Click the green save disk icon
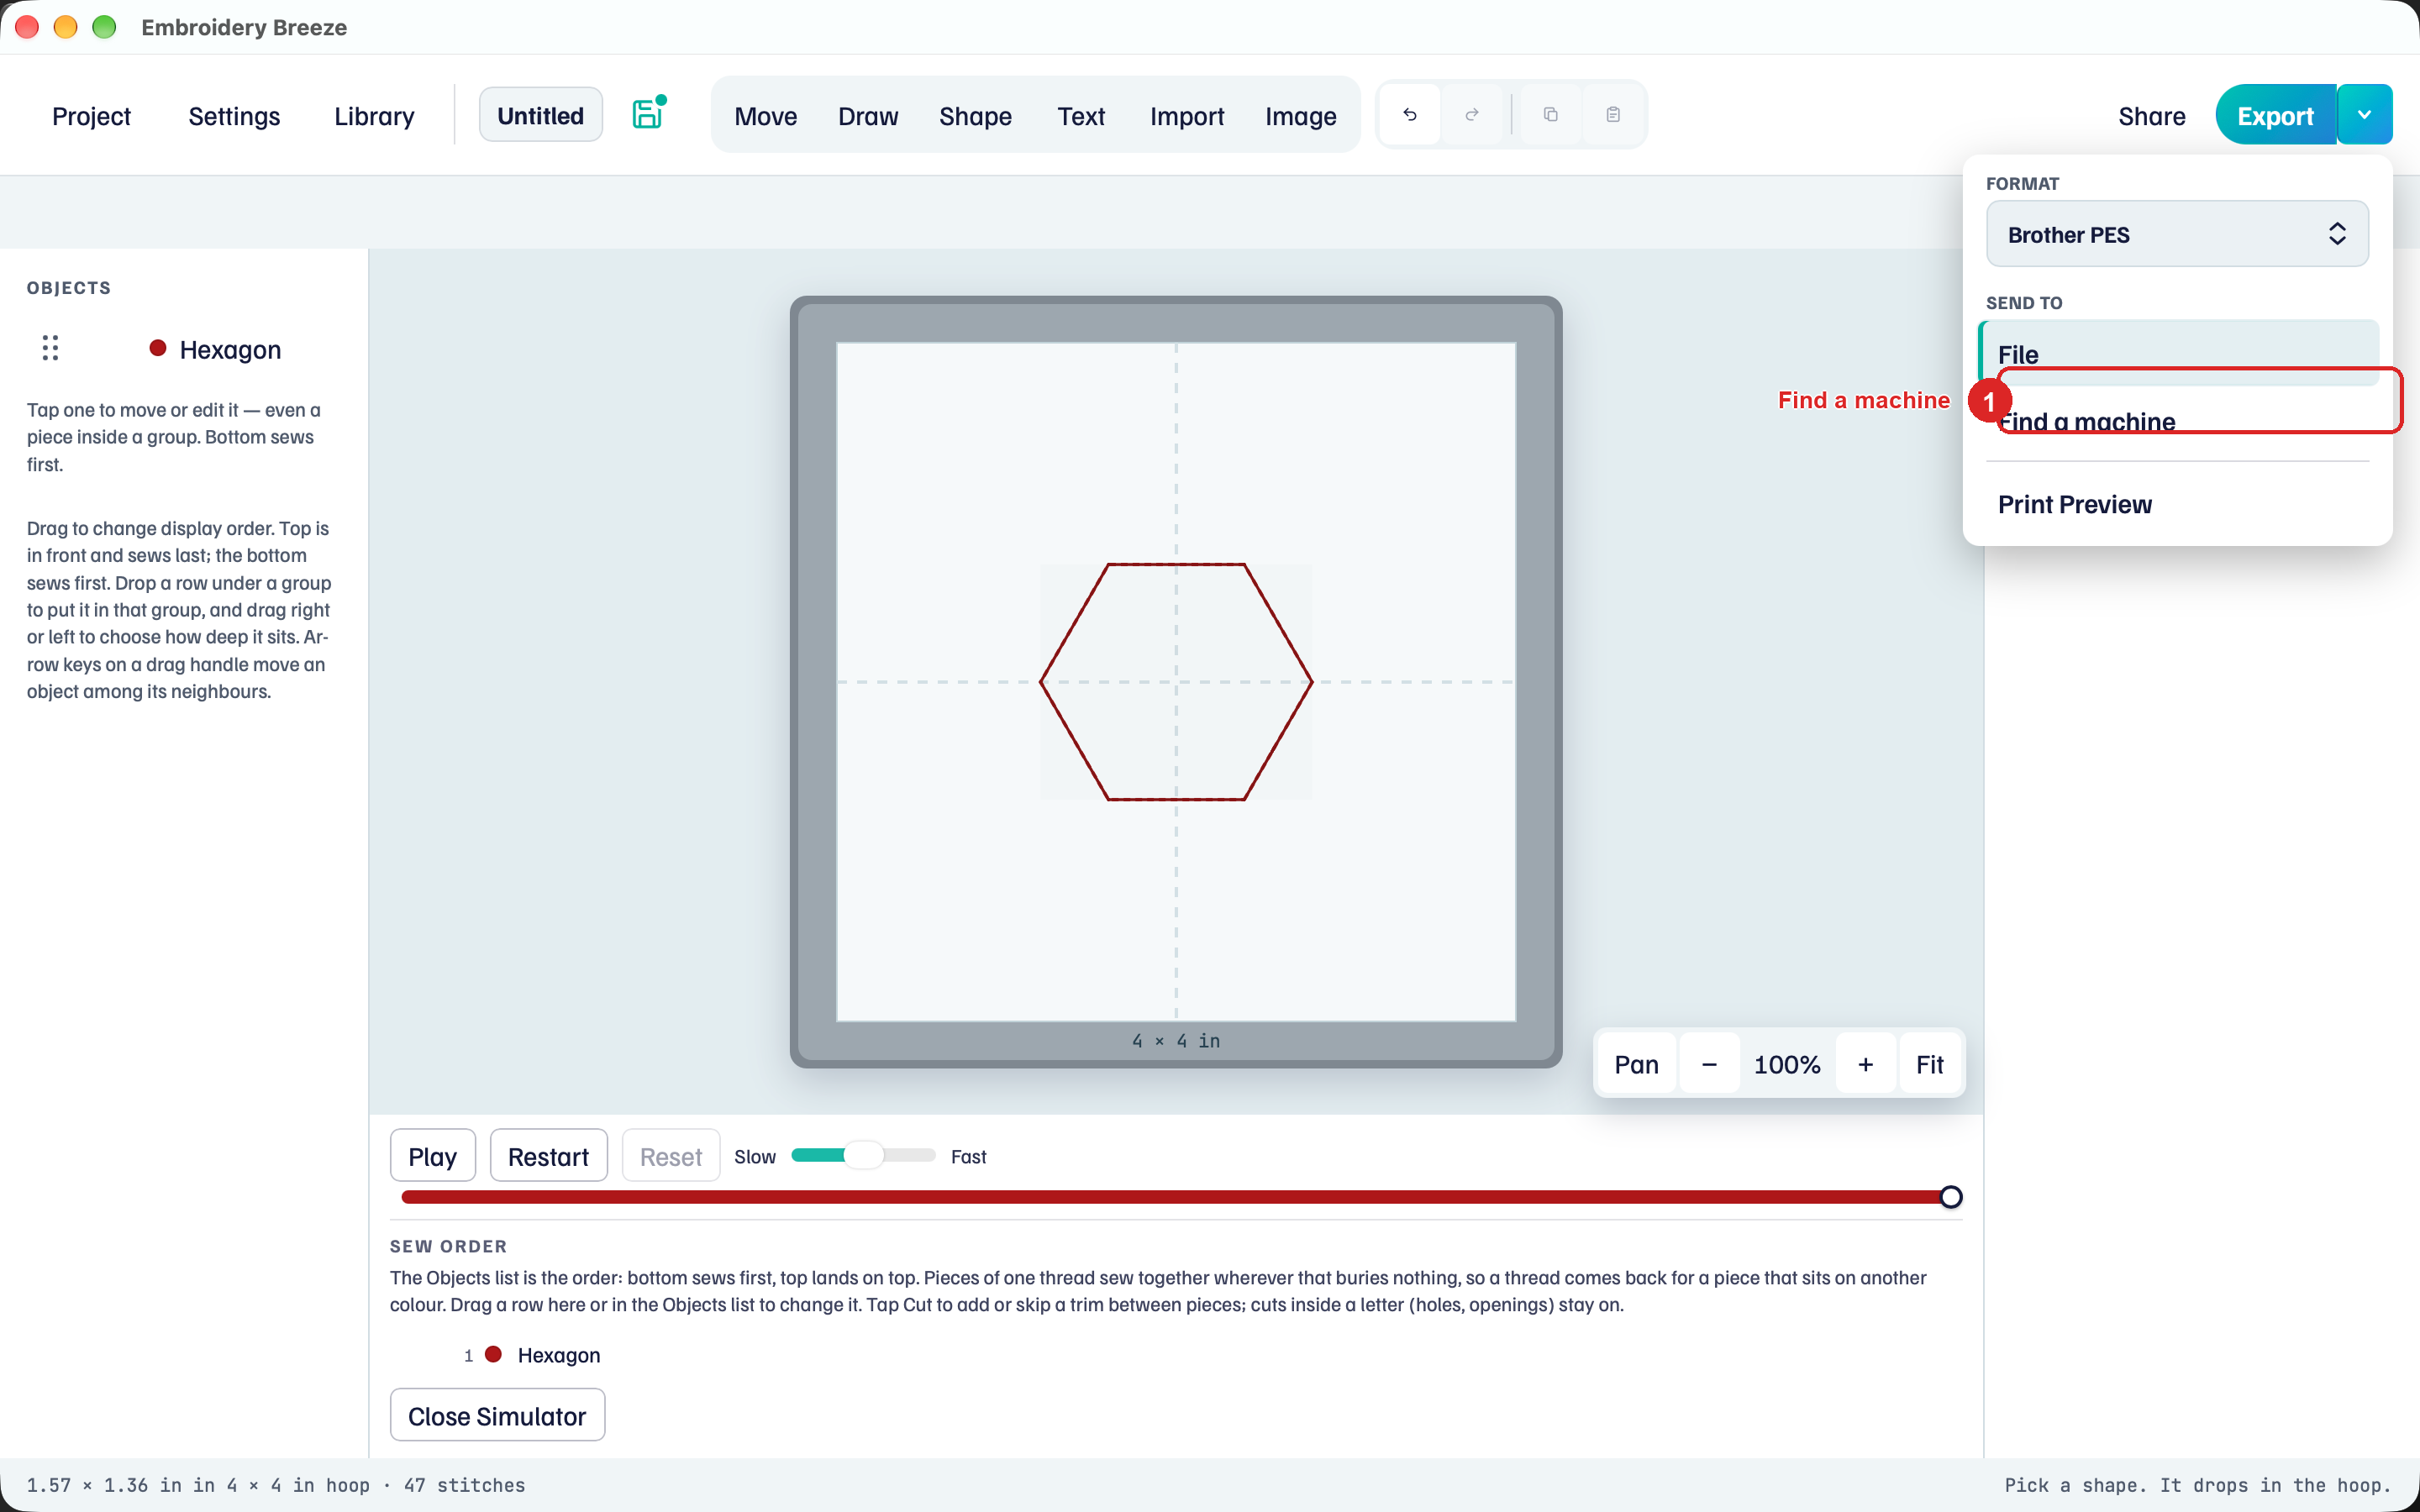Screen dimensions: 2420x1512 pos(648,114)
